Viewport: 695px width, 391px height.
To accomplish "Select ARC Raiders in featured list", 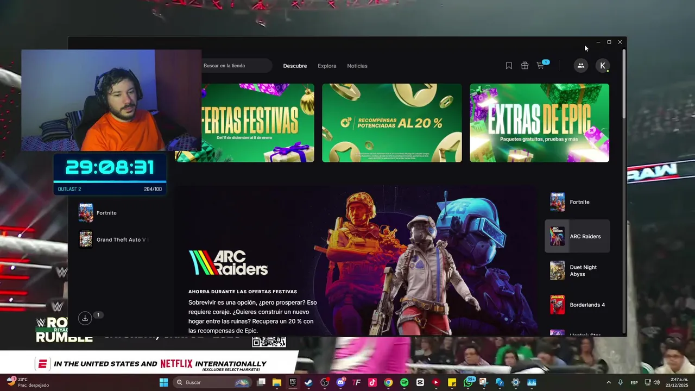I will point(577,236).
